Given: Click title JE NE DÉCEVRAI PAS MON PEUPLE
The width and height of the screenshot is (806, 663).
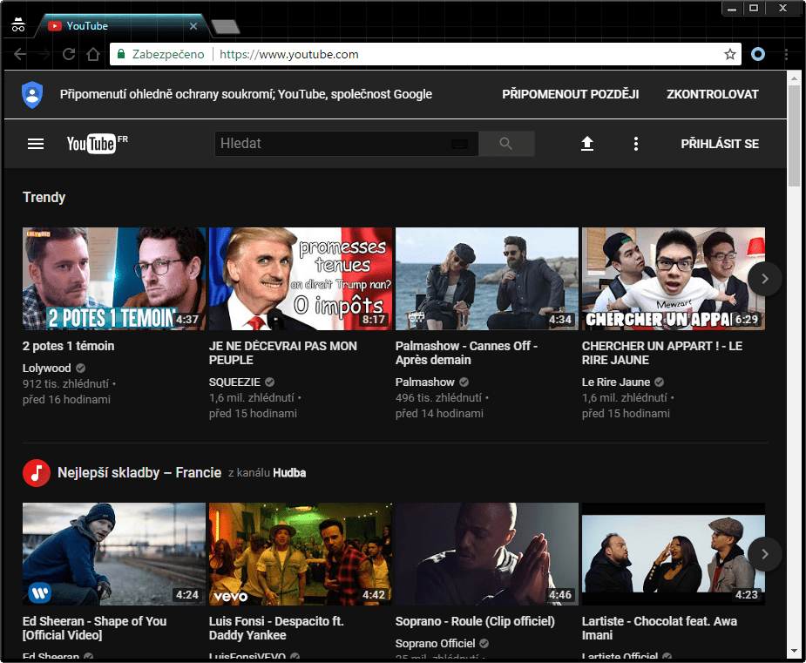Looking at the screenshot, I should click(x=282, y=353).
